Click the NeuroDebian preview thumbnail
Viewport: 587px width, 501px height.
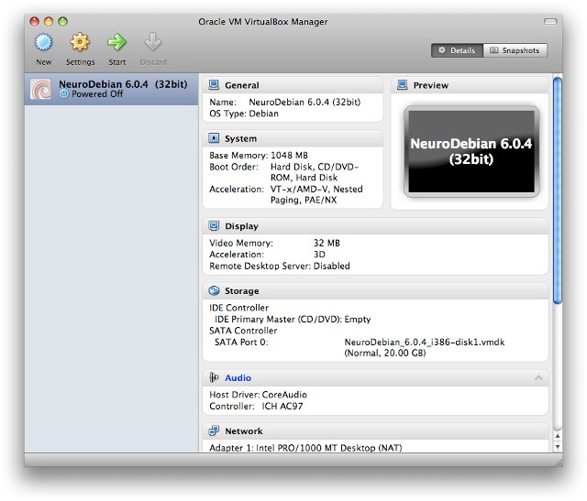[471, 151]
